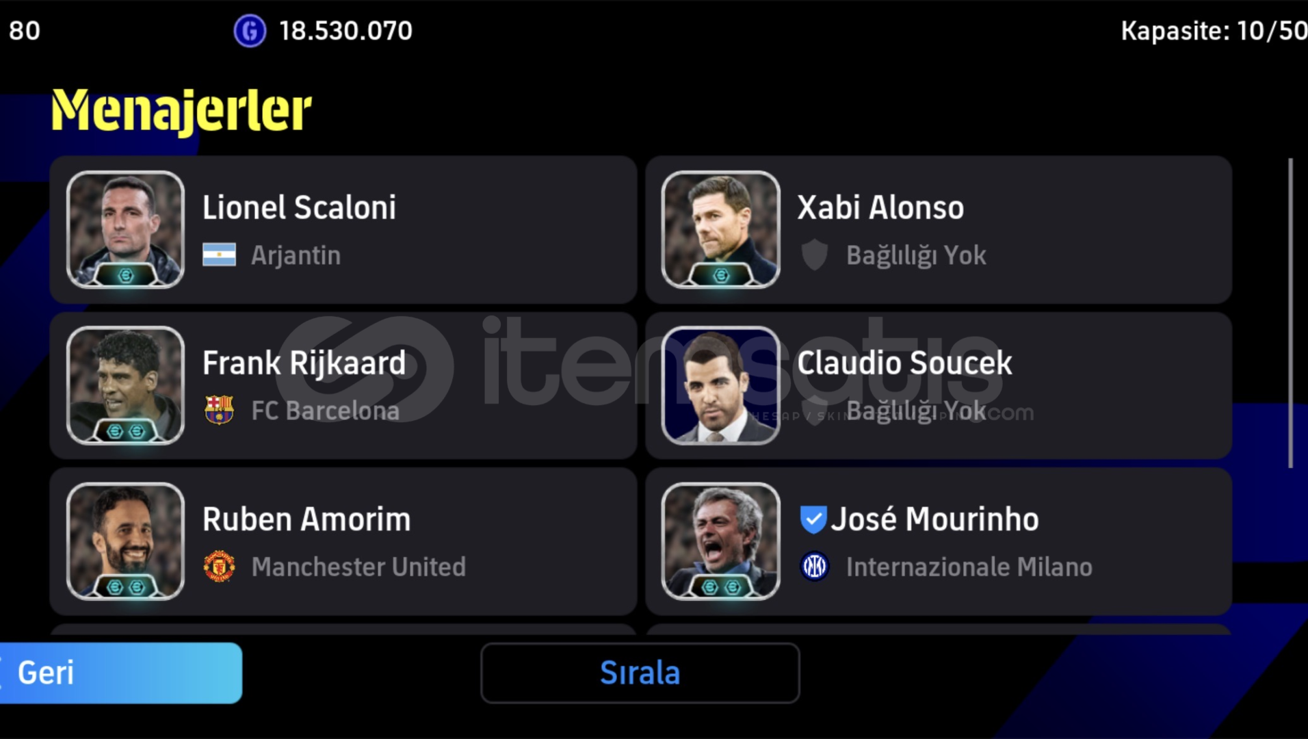Click the FC Barcelona crest icon
The image size is (1308, 739).
(x=220, y=411)
